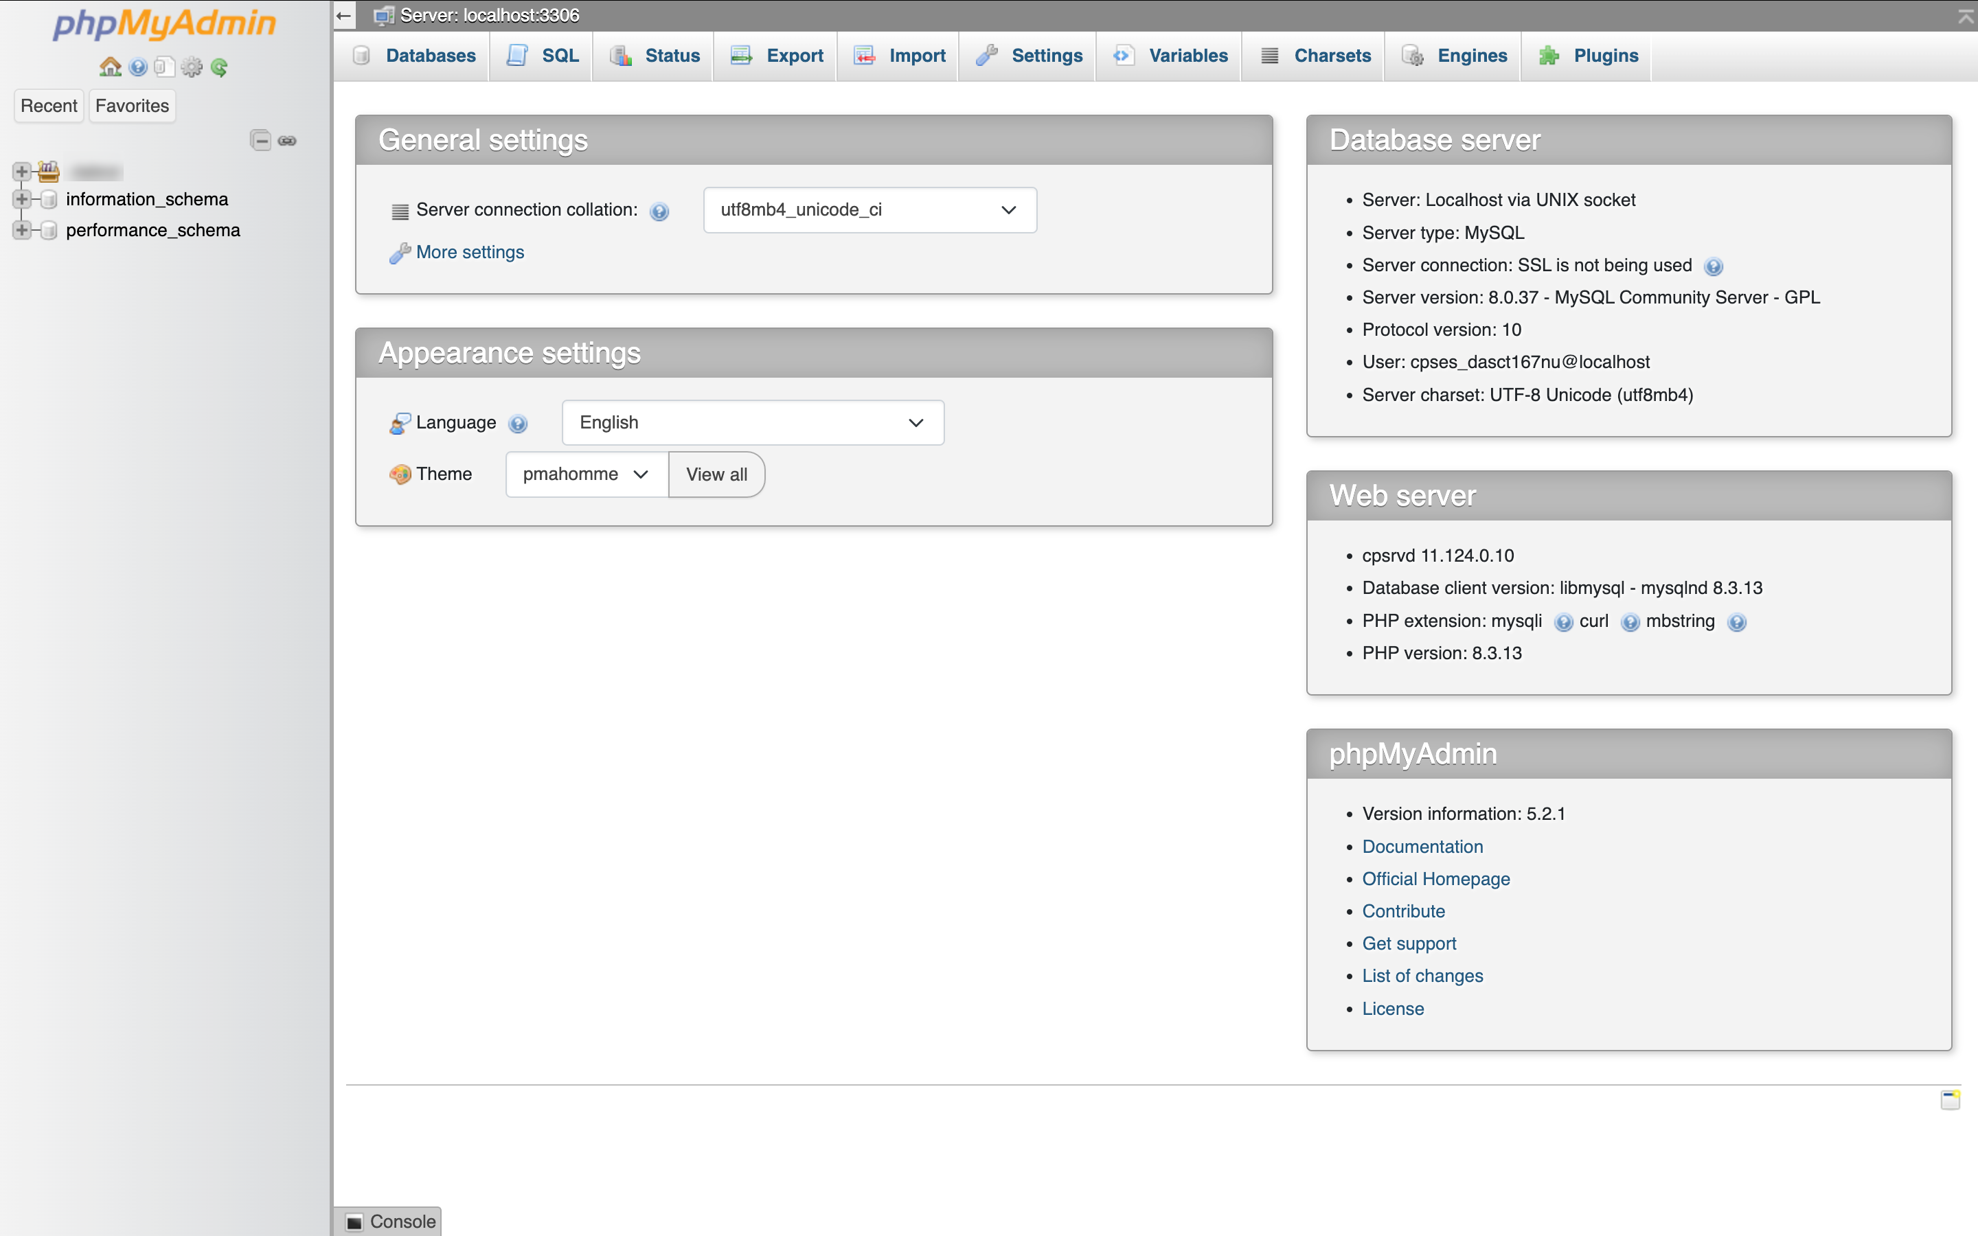This screenshot has width=1978, height=1236.
Task: Click the Databases tab icon
Action: pos(365,54)
